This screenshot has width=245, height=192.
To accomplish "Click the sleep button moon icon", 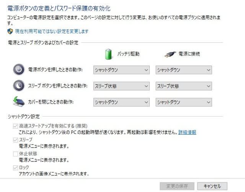I will [x=18, y=86].
